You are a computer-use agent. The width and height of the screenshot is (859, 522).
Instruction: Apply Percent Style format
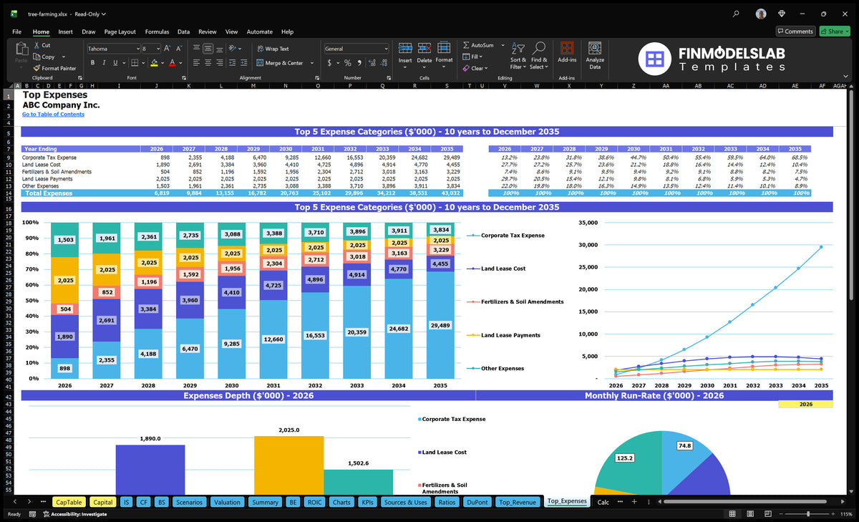(x=348, y=63)
